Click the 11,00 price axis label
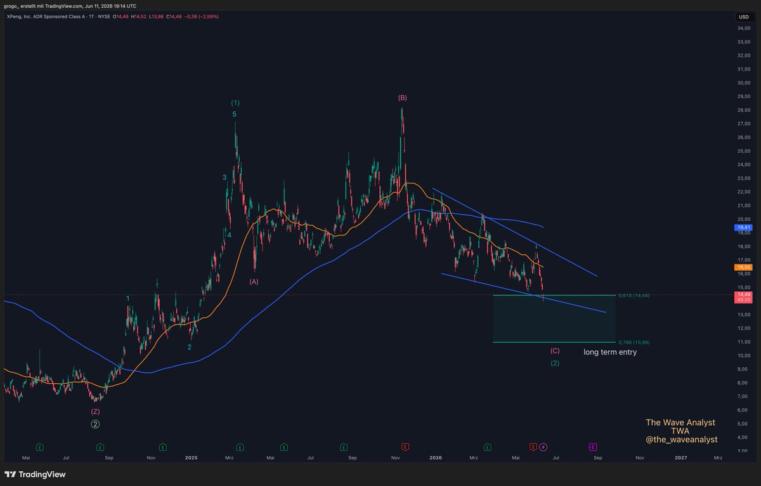761x486 pixels. (x=743, y=342)
